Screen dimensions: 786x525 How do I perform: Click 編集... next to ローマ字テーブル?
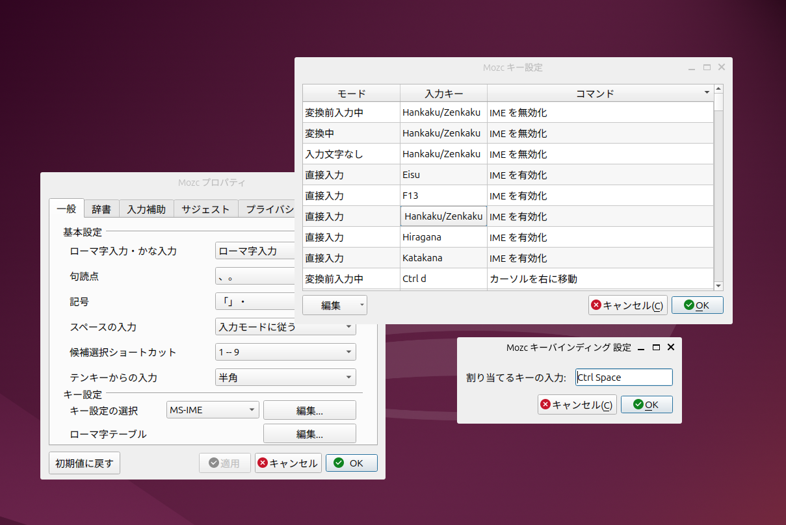tap(309, 433)
